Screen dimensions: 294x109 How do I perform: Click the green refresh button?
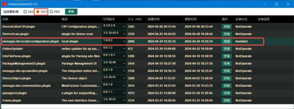point(71,11)
